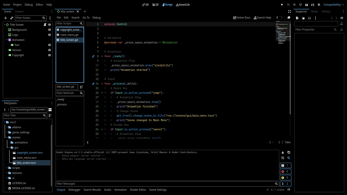Viewport: 347px width, 195px height.
Task: Click the Errors counter badge
Action: 286,171
